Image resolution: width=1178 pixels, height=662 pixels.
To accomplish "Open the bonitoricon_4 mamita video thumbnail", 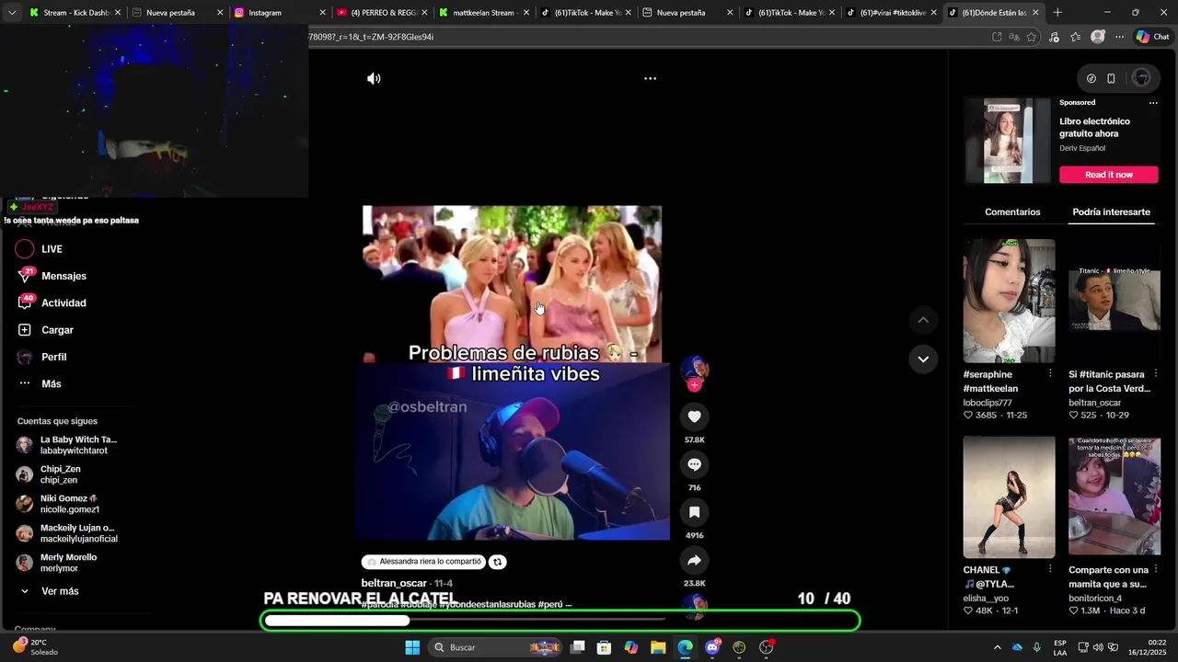I will tap(1114, 497).
